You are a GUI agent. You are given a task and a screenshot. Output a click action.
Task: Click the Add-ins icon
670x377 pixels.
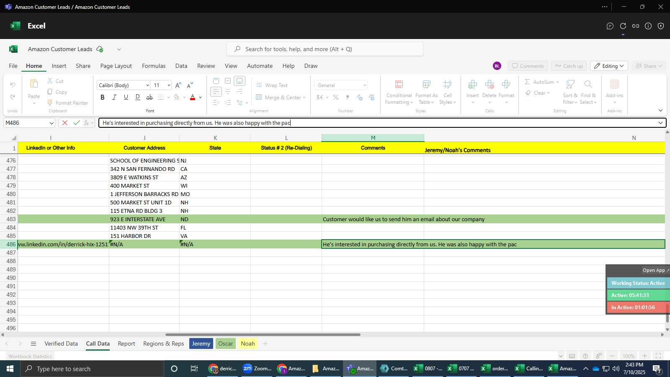(614, 85)
